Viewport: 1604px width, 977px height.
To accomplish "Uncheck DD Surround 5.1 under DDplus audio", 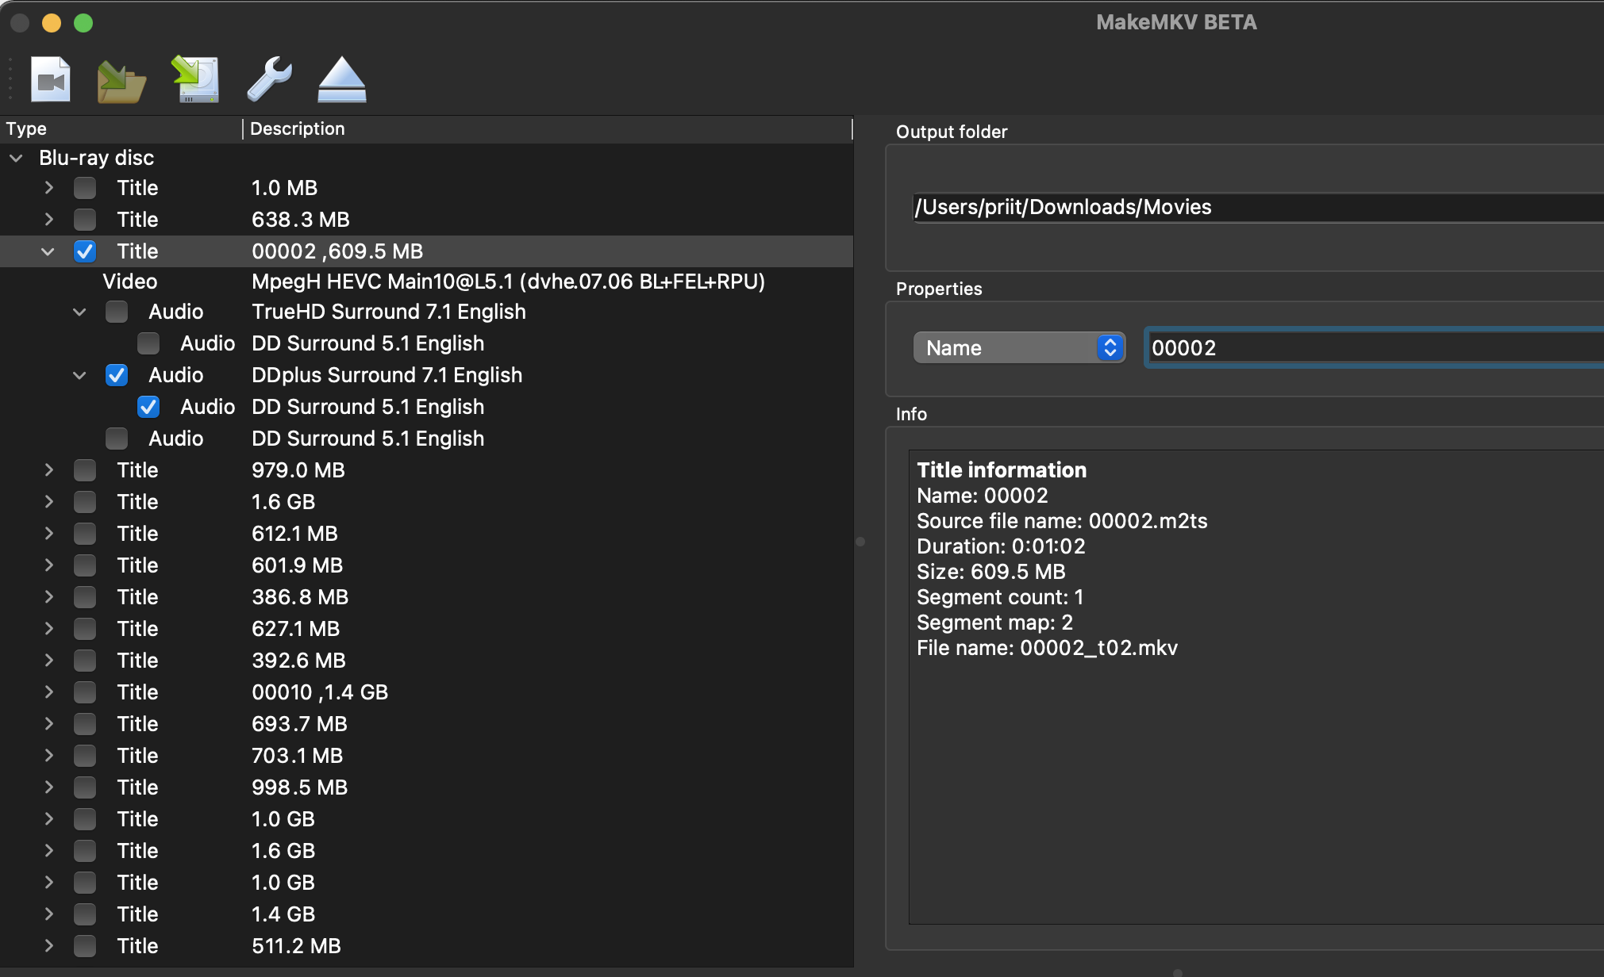I will (148, 407).
